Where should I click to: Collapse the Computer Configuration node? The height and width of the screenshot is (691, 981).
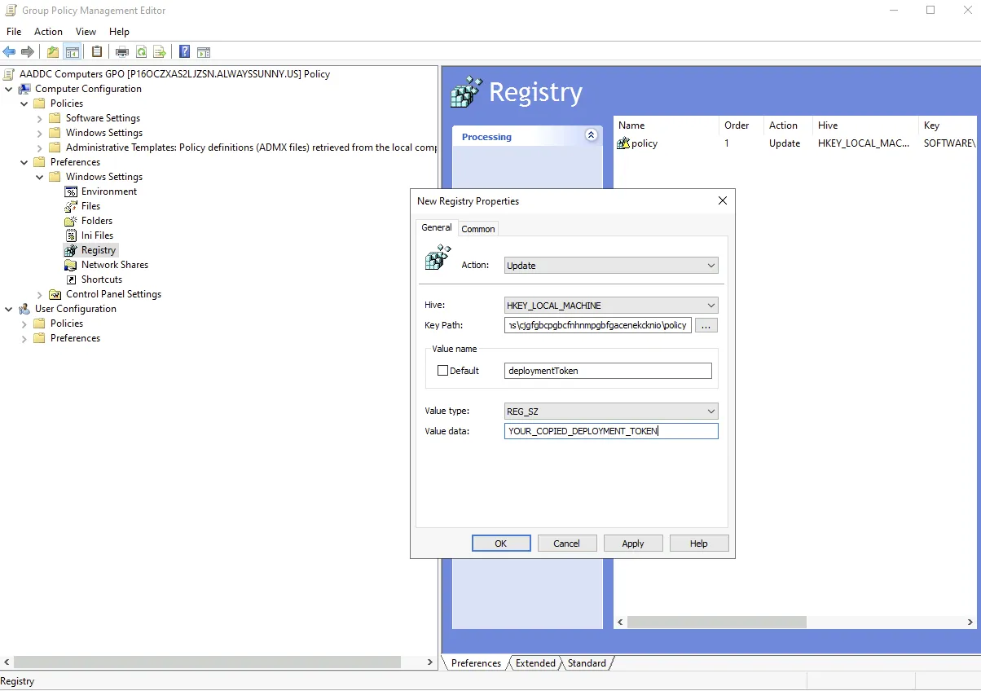9,89
